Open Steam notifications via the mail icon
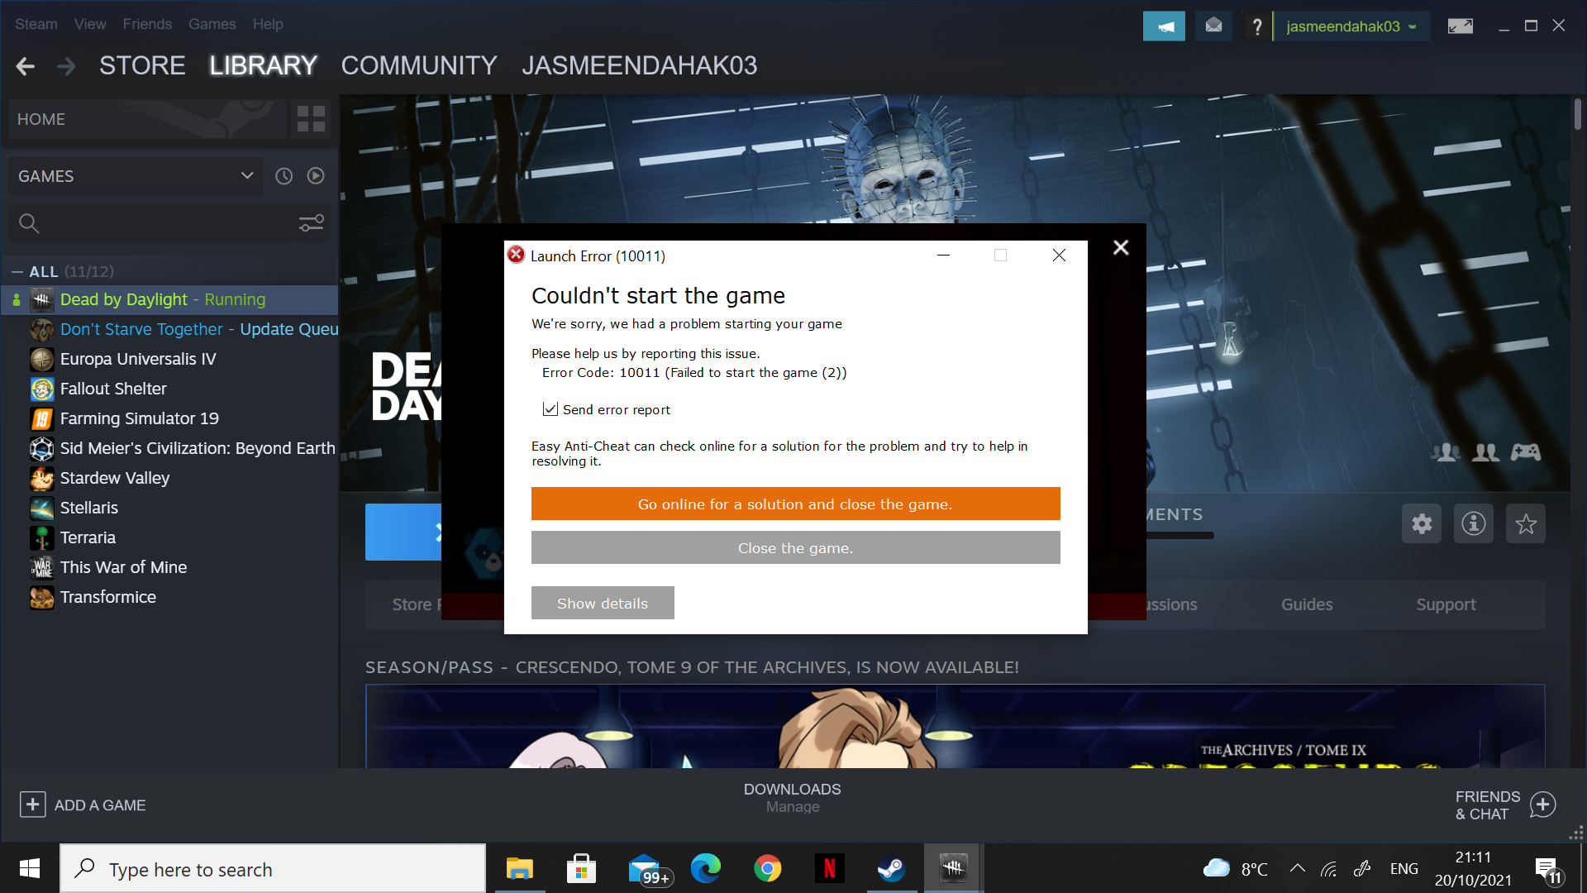The image size is (1587, 893). point(1213,26)
